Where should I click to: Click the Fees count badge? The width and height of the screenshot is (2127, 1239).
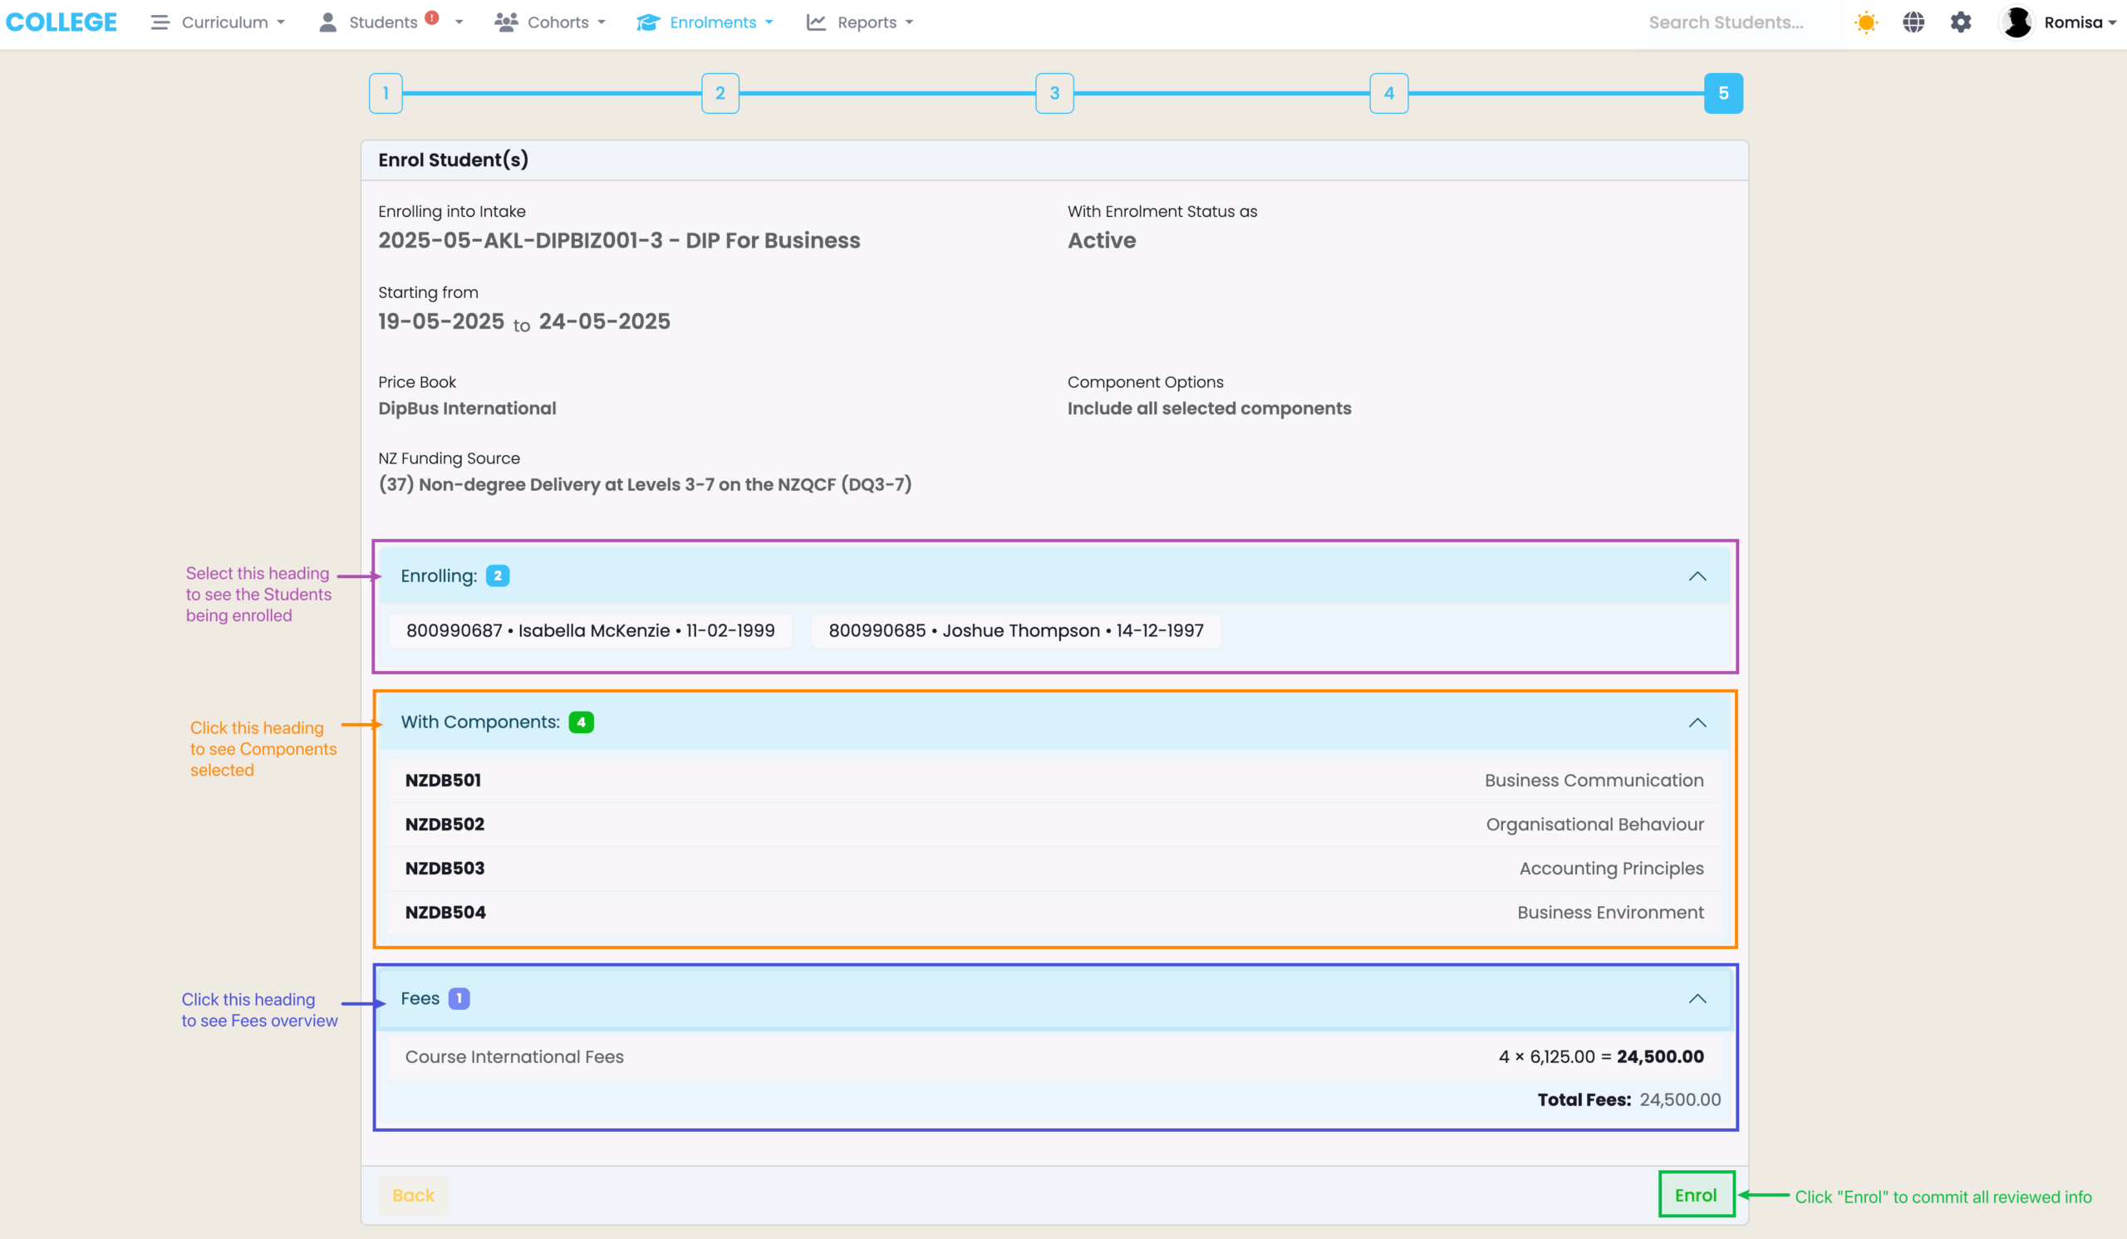pos(459,999)
